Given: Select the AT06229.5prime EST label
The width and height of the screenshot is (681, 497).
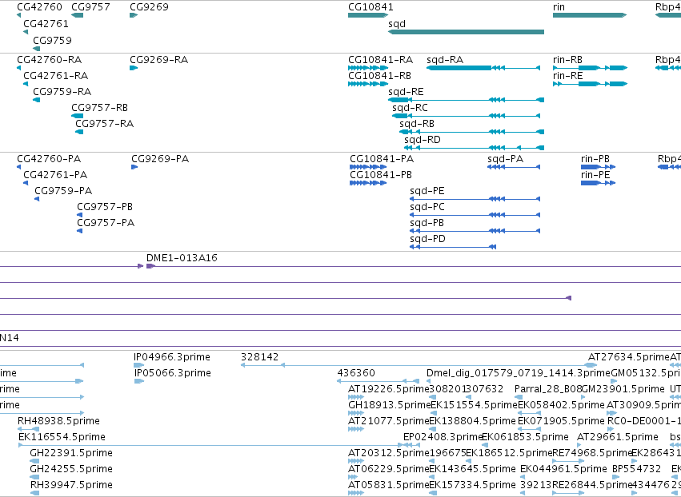Looking at the screenshot, I should tap(389, 469).
